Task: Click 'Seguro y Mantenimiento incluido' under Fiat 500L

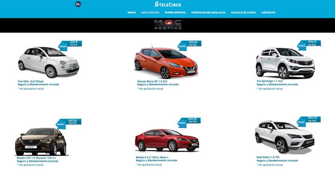Action: (39, 85)
